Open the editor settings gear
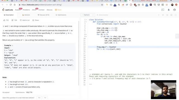The image size is (179, 100). 171,15
